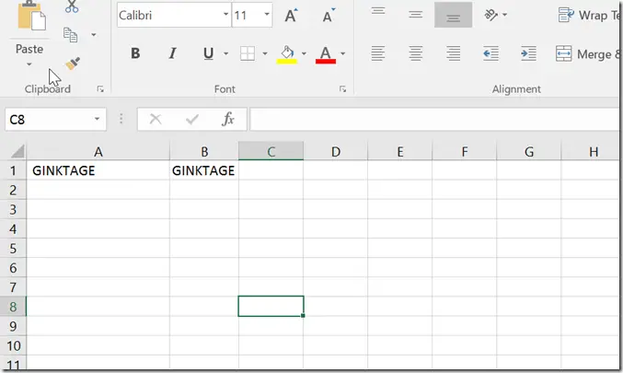Select row 10 header
623x373 pixels.
point(13,345)
